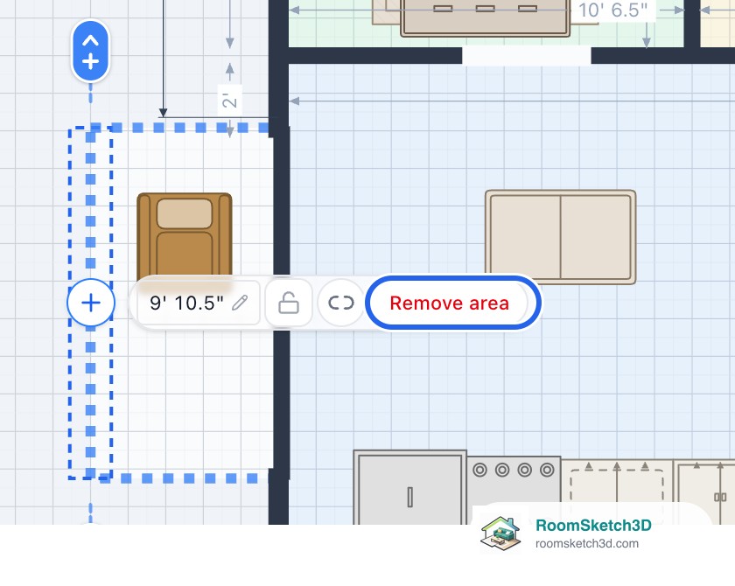This screenshot has width=735, height=586.
Task: Click the Remove area button
Action: (x=452, y=303)
